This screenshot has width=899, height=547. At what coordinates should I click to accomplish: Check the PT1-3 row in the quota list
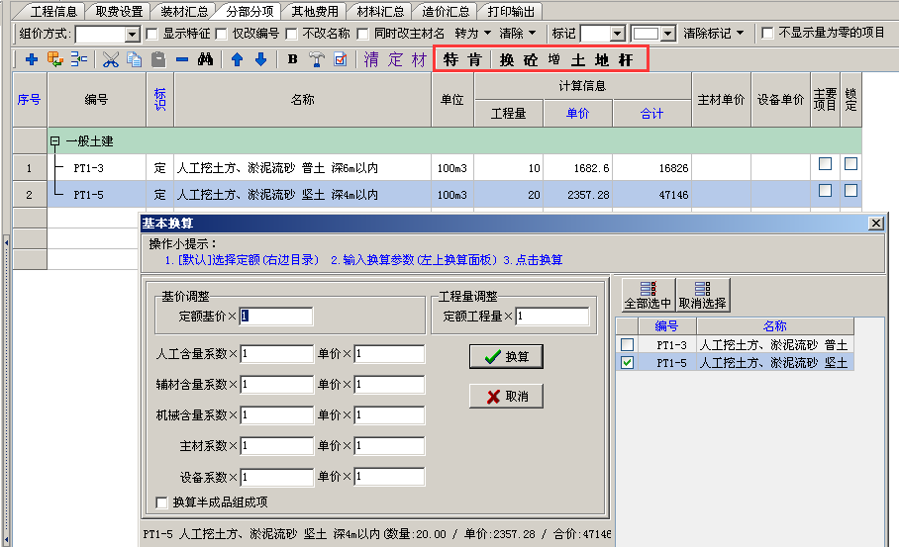coord(627,344)
